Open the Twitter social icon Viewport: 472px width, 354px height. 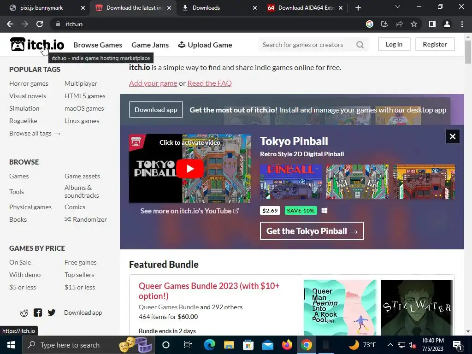pos(52,313)
